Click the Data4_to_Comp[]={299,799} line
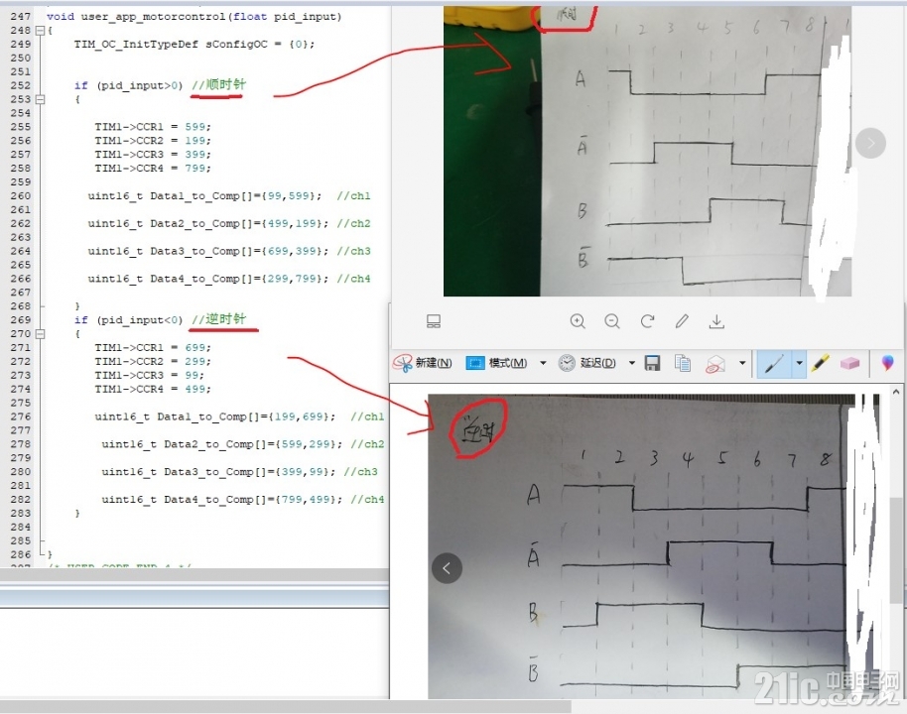The height and width of the screenshot is (714, 907). point(229,279)
